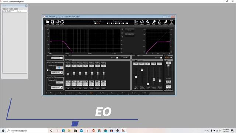The height and width of the screenshot is (133, 236).
Task: Click the Save floppy disk icon
Action: (x=52, y=22)
